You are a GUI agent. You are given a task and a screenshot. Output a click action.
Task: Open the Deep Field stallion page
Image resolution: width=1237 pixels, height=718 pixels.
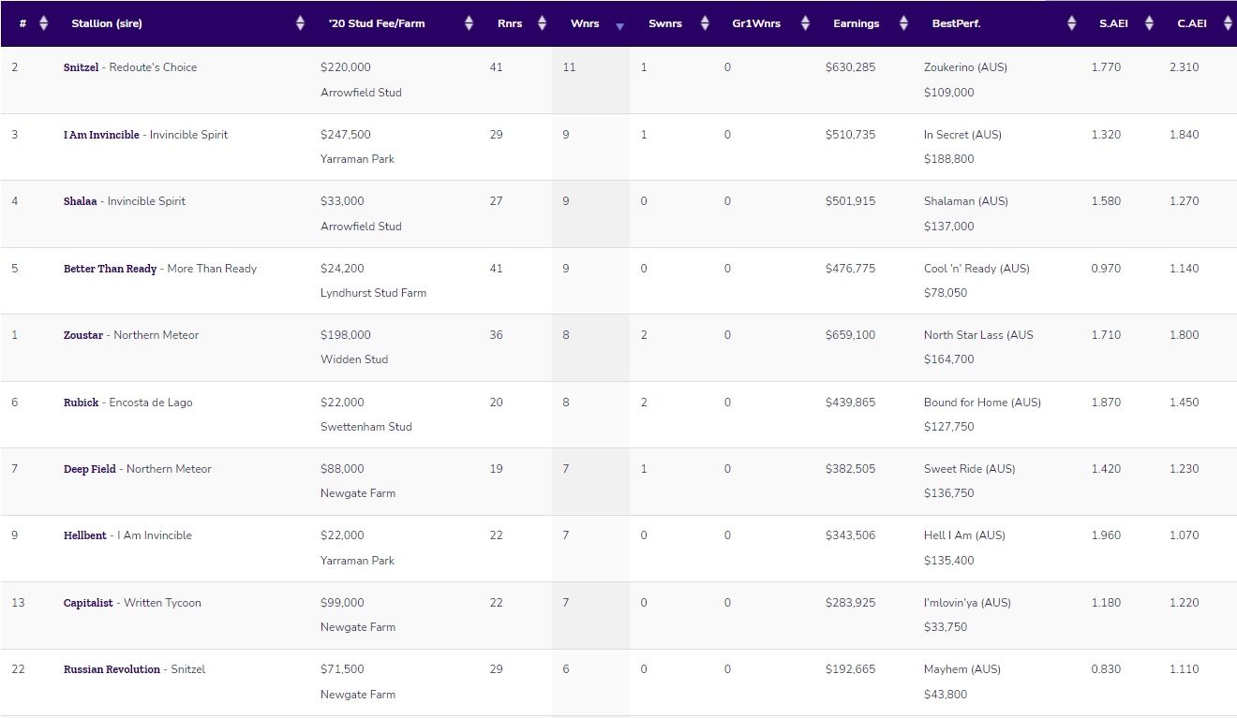tap(90, 469)
